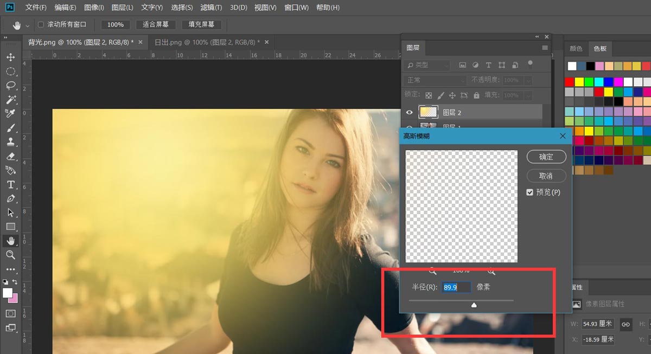The width and height of the screenshot is (651, 354).
Task: Click the 确定 button
Action: pyautogui.click(x=546, y=157)
